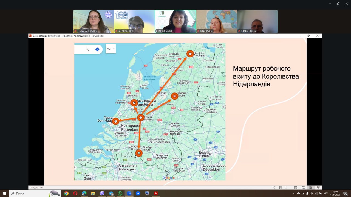Switch to the Zoom app on the taskbar
Viewport: 351px width, 197px height.
point(129,193)
